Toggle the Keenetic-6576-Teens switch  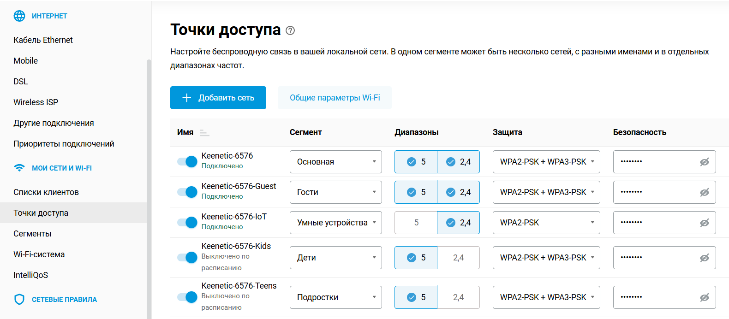(x=187, y=297)
